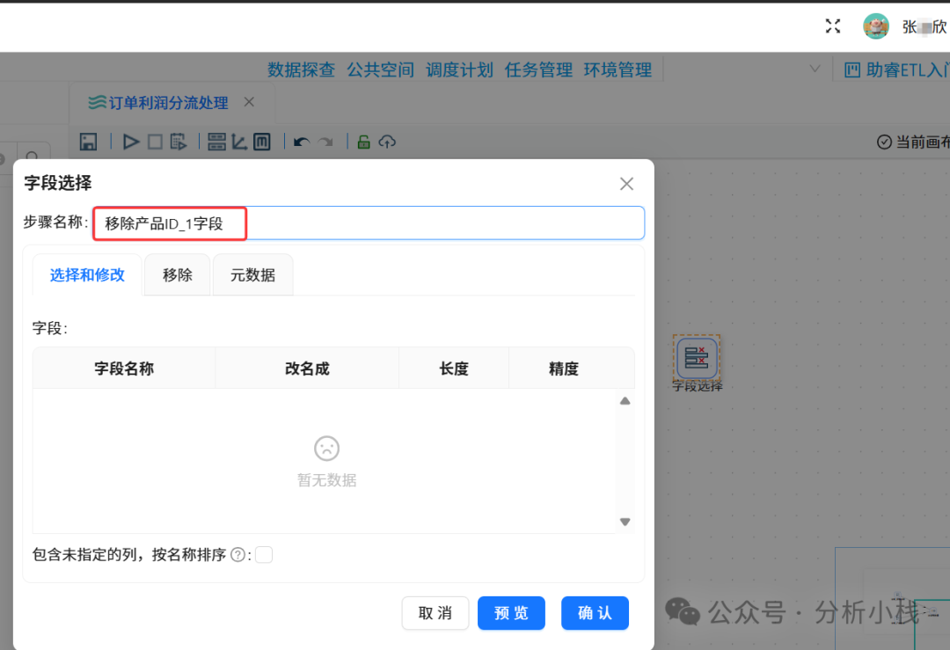Open the 调度计划 menu
The width and height of the screenshot is (950, 650).
click(x=459, y=70)
